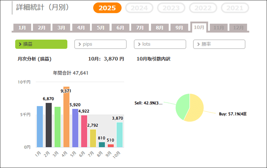Click the black 2月 bar in chart
This screenshot has height=168, width=267.
point(49,125)
